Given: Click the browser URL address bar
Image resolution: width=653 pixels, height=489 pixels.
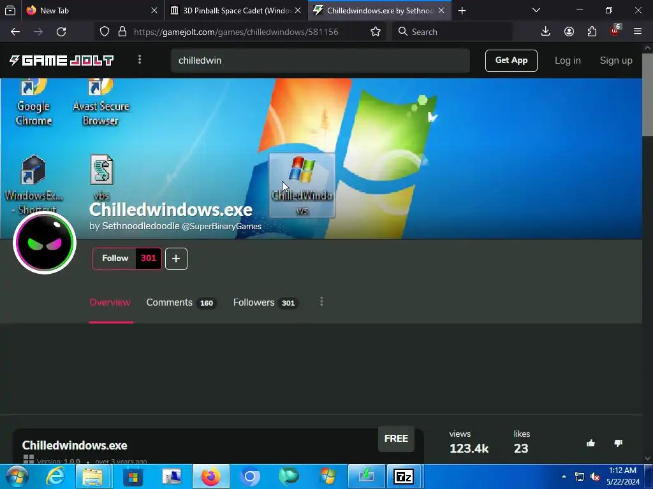Looking at the screenshot, I should pyautogui.click(x=236, y=32).
